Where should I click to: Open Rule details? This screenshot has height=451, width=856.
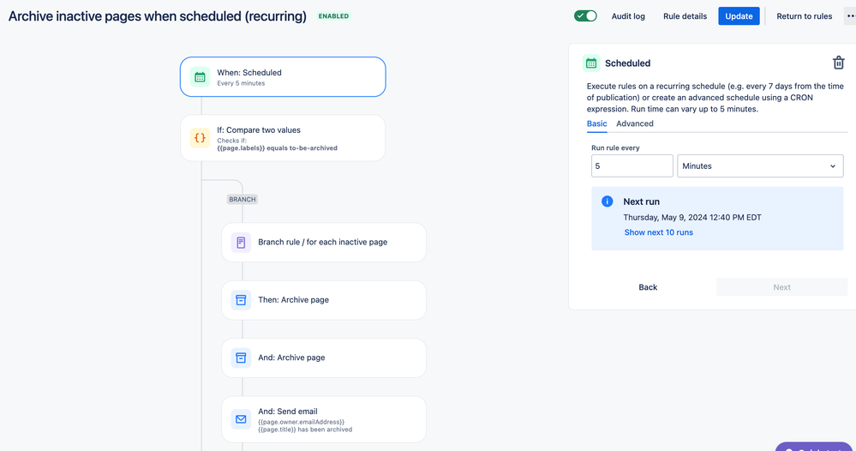coord(685,16)
